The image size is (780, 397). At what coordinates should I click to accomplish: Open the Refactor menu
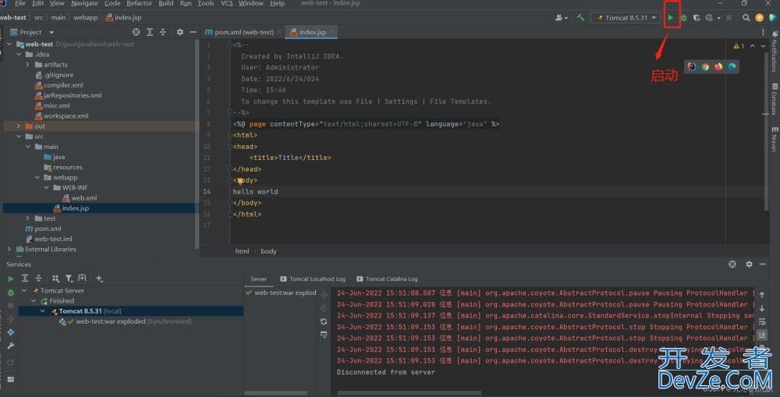pyautogui.click(x=140, y=3)
